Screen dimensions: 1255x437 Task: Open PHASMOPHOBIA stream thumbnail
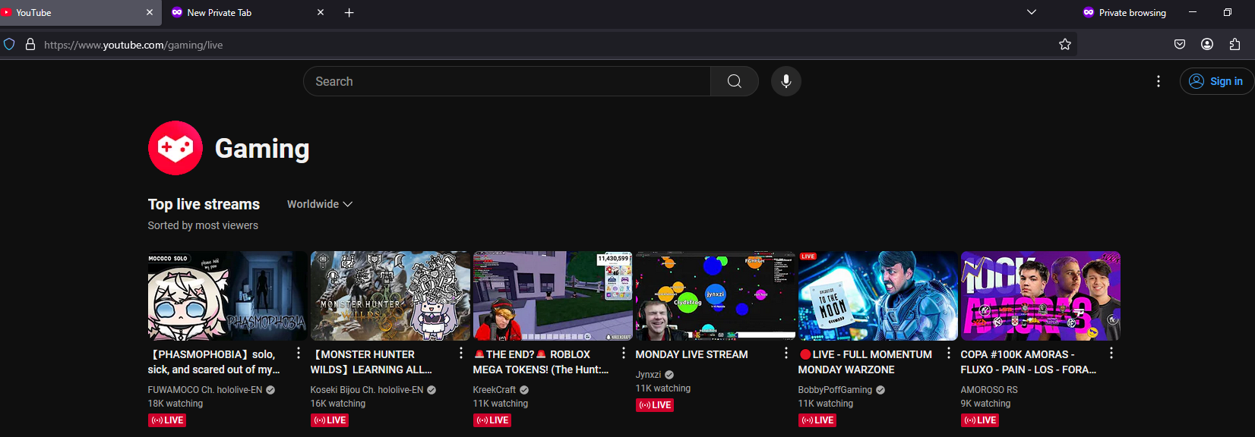tap(228, 296)
